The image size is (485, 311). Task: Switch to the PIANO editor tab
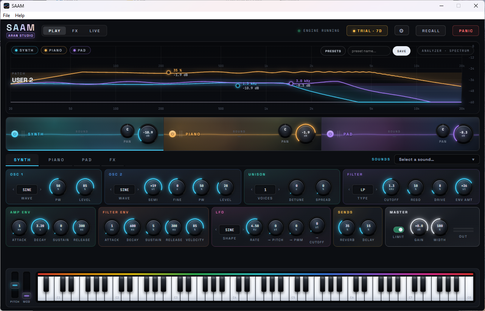56,160
